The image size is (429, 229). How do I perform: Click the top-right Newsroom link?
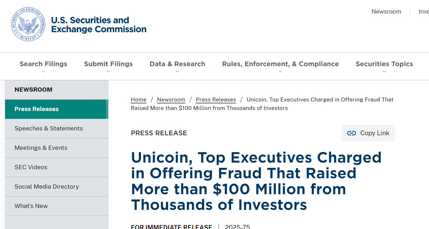[386, 12]
